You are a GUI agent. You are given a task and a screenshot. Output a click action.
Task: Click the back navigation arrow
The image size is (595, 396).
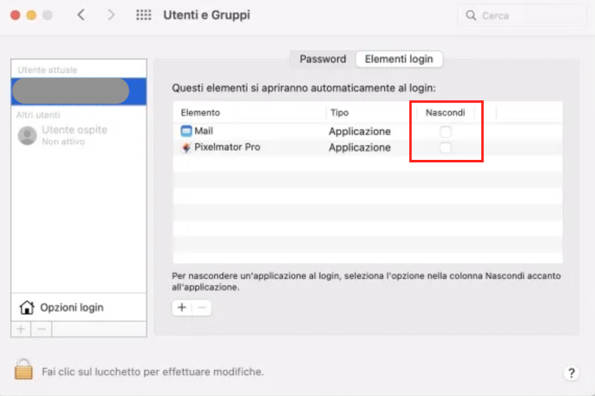pyautogui.click(x=81, y=14)
